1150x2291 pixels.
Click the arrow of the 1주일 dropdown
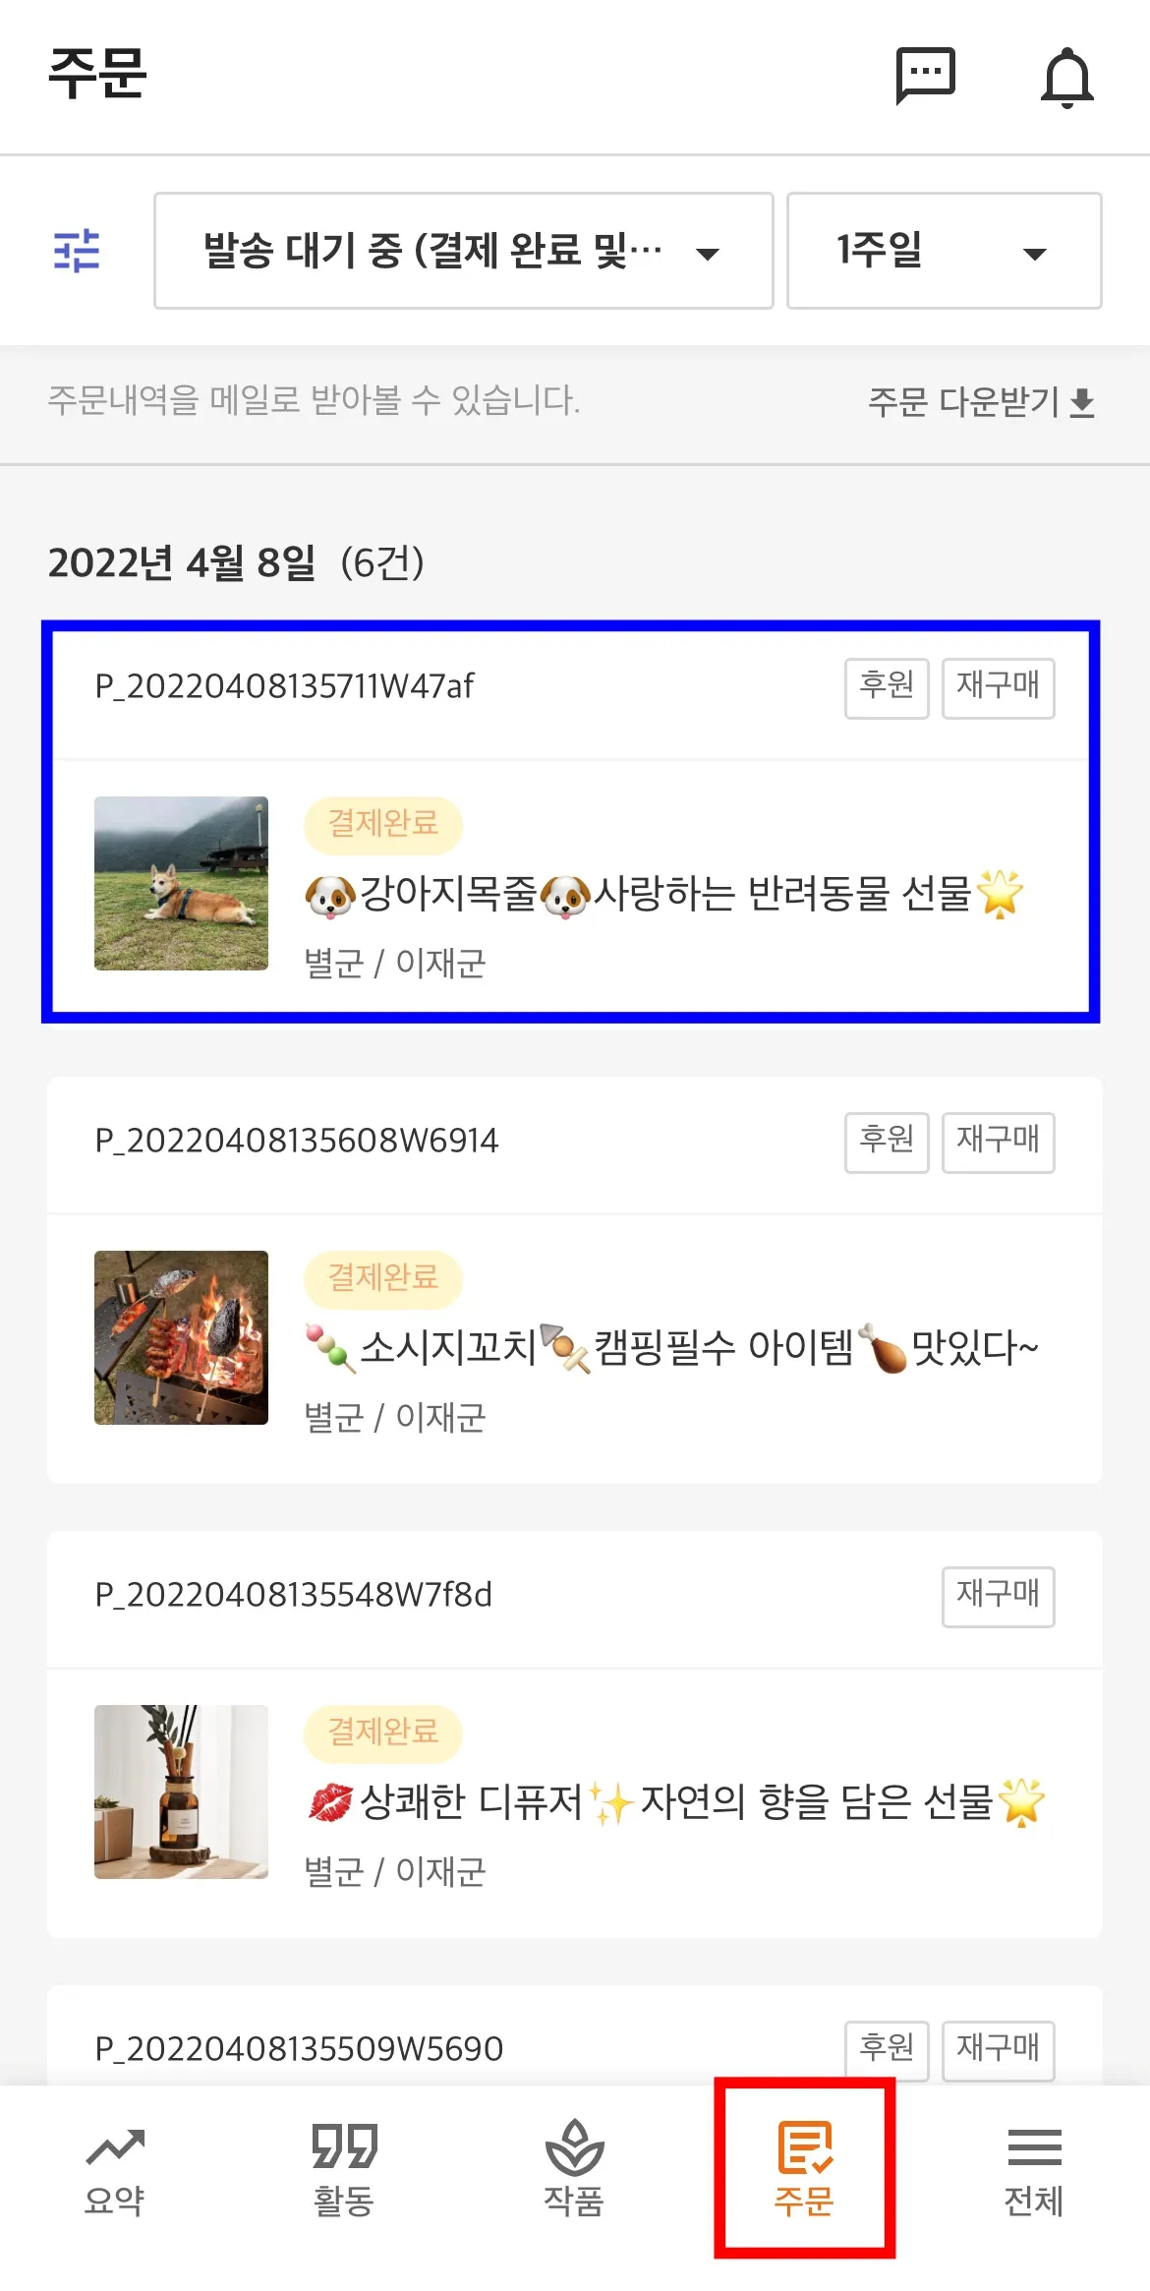[x=1034, y=255]
